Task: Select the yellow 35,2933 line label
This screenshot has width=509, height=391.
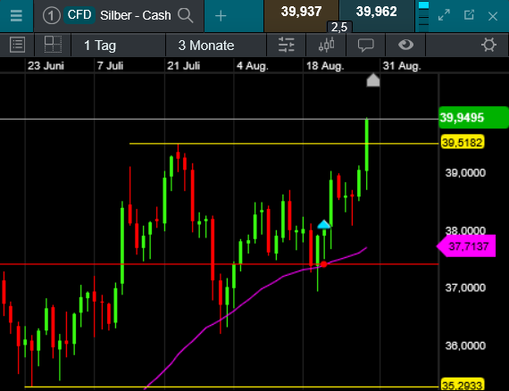Action: 463,385
